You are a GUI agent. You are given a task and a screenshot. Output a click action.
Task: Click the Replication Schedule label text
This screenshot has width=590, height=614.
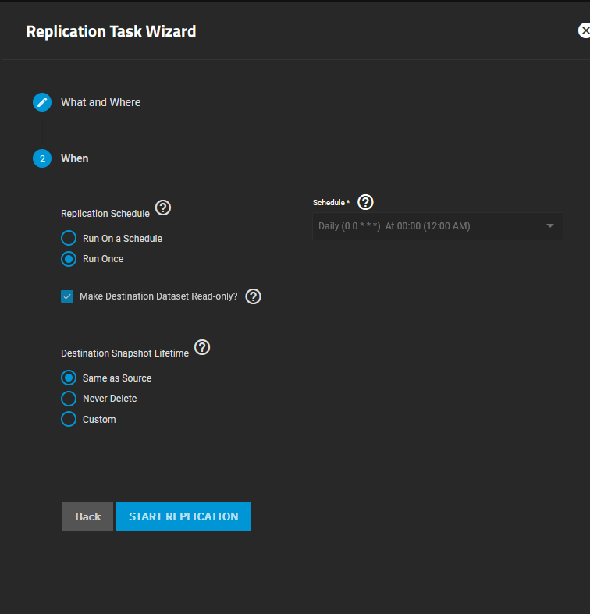click(x=105, y=214)
